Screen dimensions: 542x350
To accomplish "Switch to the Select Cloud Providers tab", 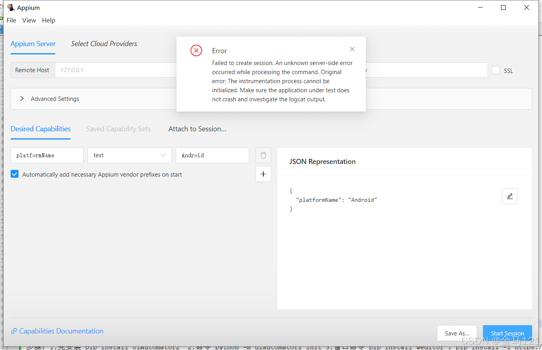I will (x=104, y=43).
